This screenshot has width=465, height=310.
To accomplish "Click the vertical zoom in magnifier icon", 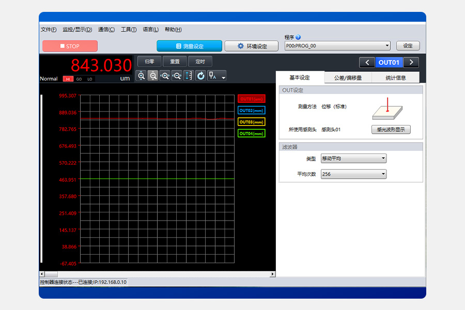I will click(x=142, y=76).
